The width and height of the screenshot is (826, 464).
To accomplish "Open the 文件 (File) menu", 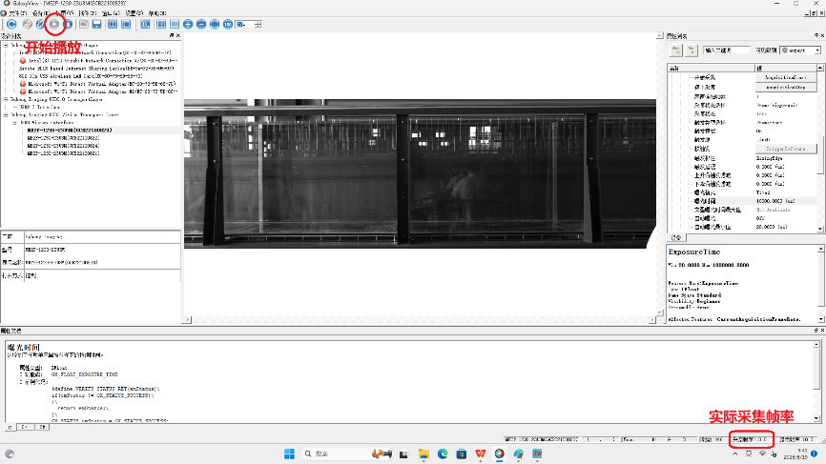I will point(16,12).
